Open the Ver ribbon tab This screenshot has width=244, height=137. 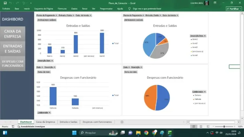(93, 9)
